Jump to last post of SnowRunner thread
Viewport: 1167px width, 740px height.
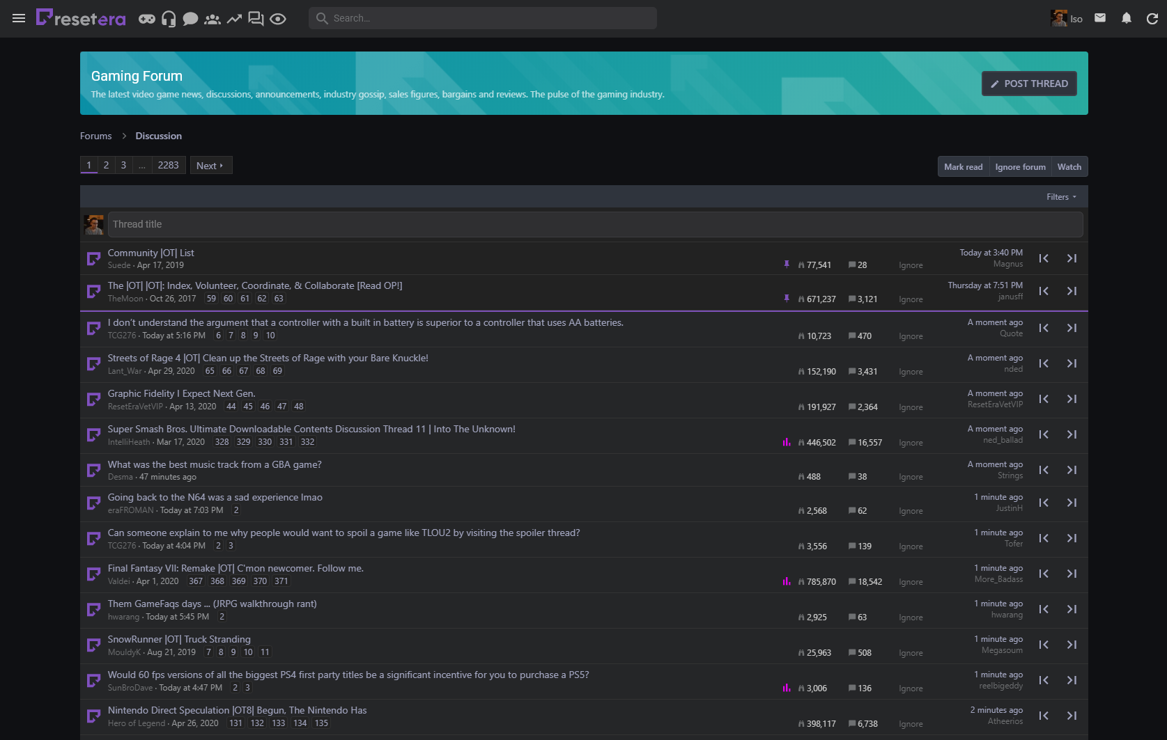[x=1072, y=645]
